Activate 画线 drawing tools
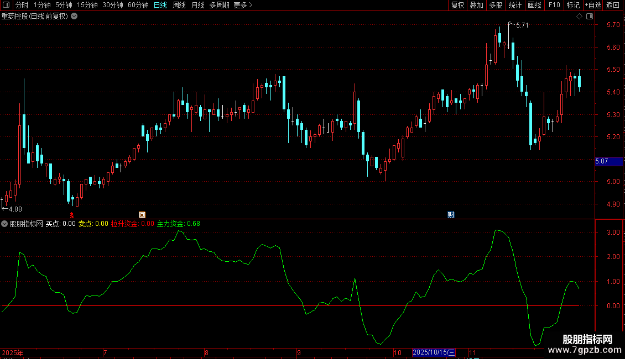 pyautogui.click(x=534, y=5)
